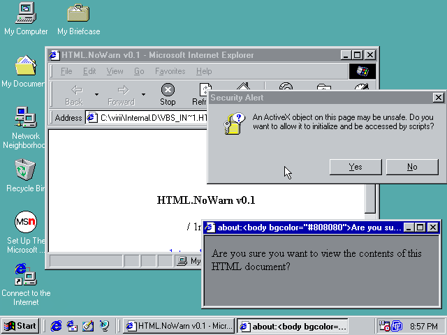Click the Forward button in Internet Explorer
Viewport: 447px width, 335px height.
[122, 96]
